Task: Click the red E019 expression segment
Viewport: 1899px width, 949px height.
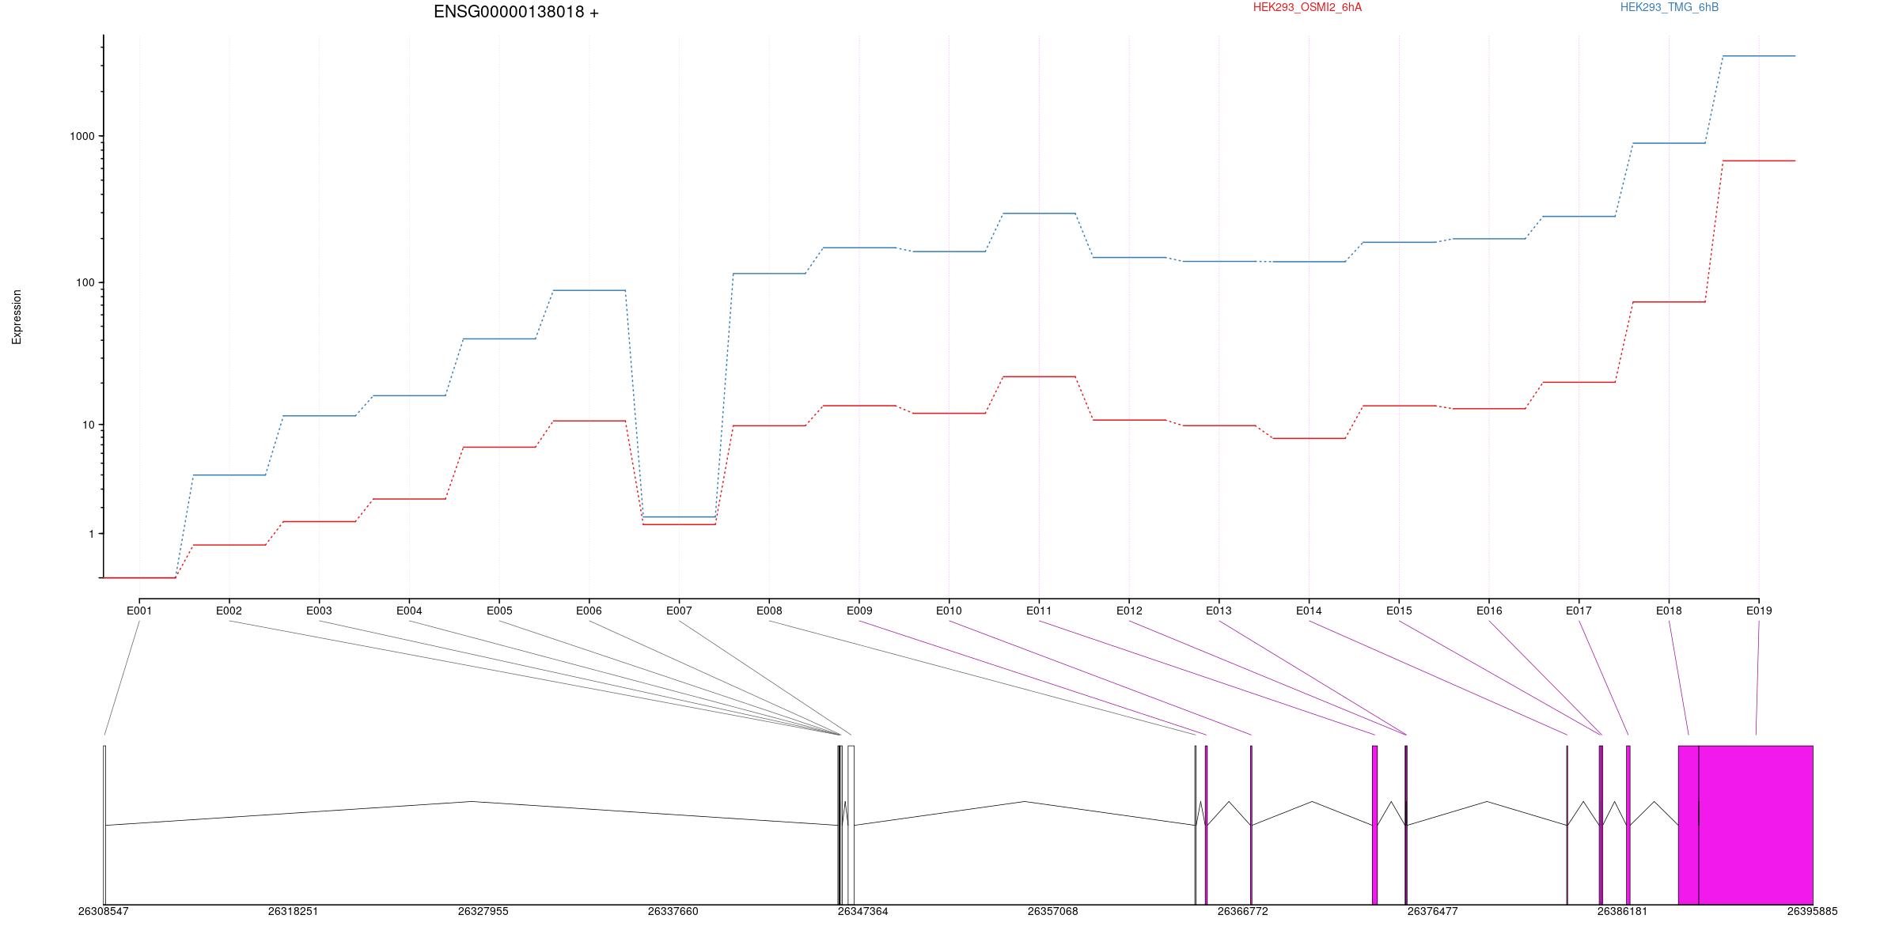Action: [x=1759, y=161]
